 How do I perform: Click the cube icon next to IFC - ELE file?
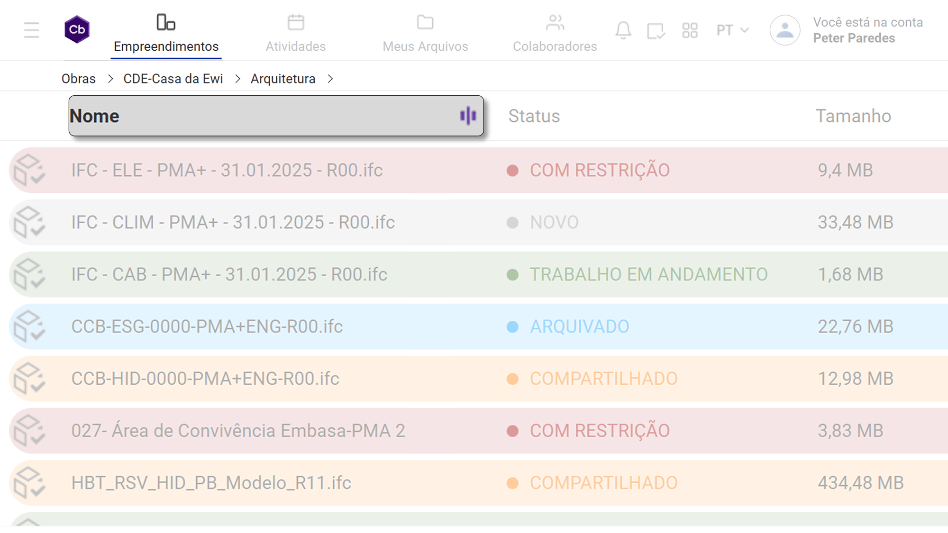[31, 170]
